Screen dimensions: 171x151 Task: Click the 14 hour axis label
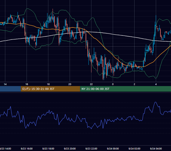coord(5,84)
